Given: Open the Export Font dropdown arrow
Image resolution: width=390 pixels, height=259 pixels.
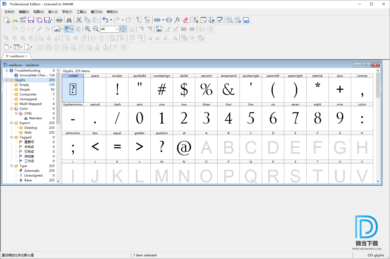Looking at the screenshot, I should pyautogui.click(x=52, y=20).
